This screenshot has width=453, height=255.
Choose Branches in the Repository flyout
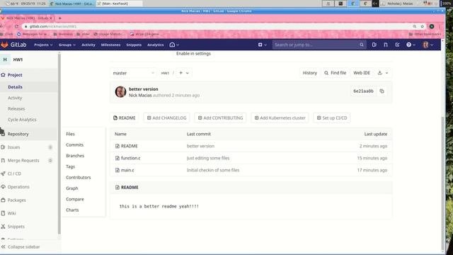(x=75, y=156)
